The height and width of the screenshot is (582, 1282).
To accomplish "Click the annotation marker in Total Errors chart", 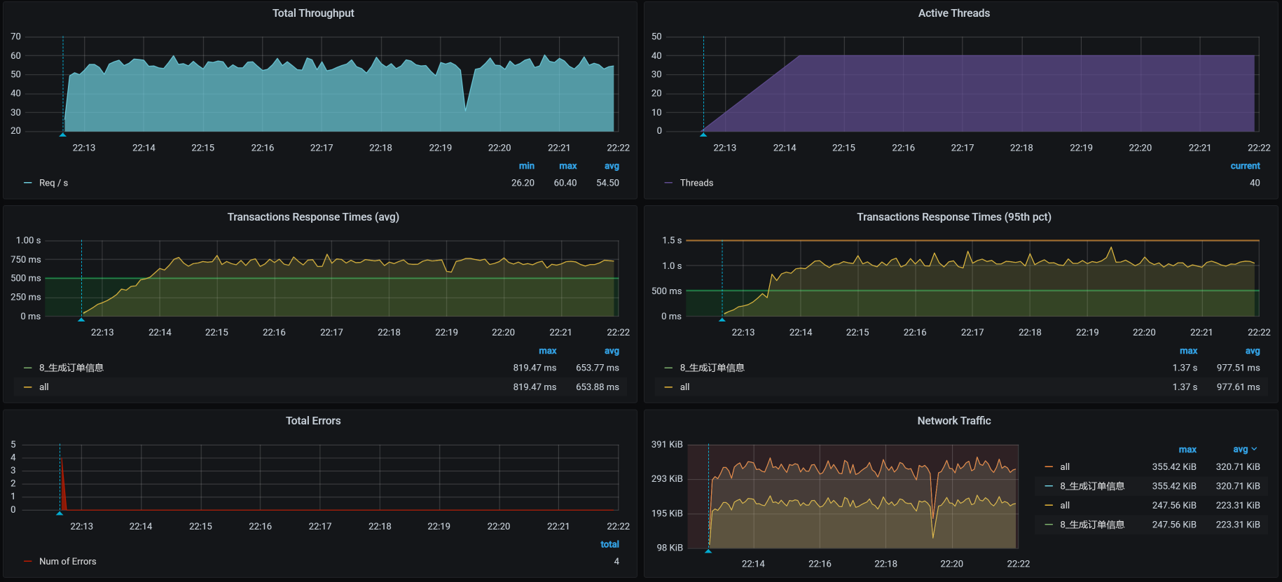I will (x=60, y=513).
